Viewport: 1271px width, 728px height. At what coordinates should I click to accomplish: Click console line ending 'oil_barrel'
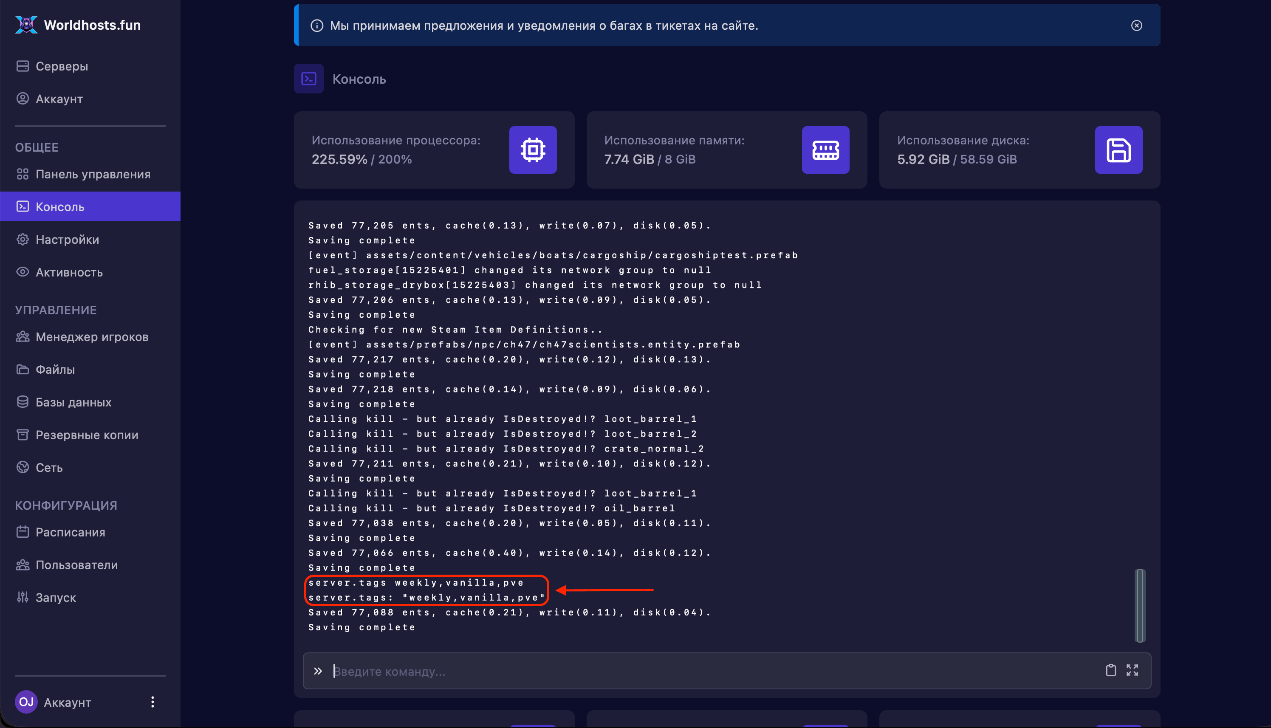pos(491,508)
